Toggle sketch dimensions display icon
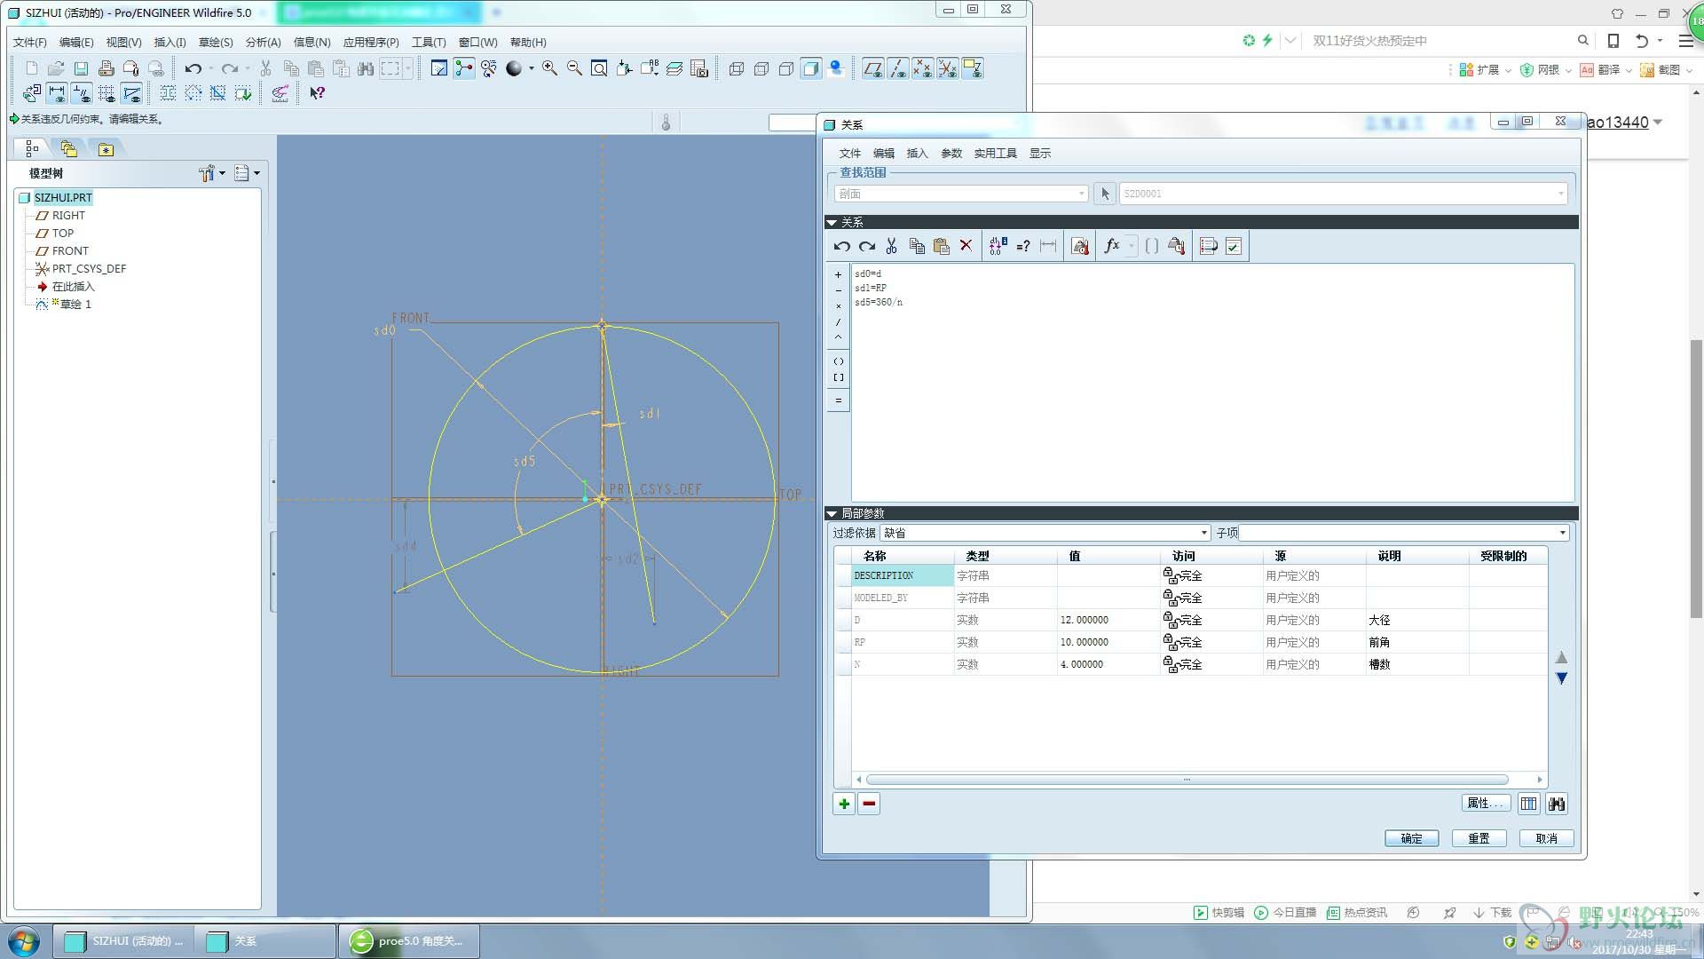The height and width of the screenshot is (959, 1704). 57,92
